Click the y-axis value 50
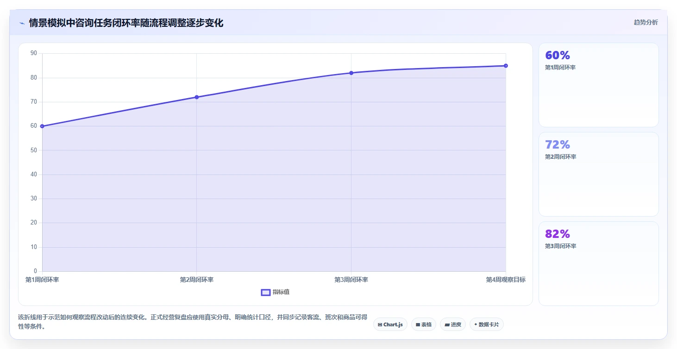Image resolution: width=677 pixels, height=349 pixels. [34, 150]
